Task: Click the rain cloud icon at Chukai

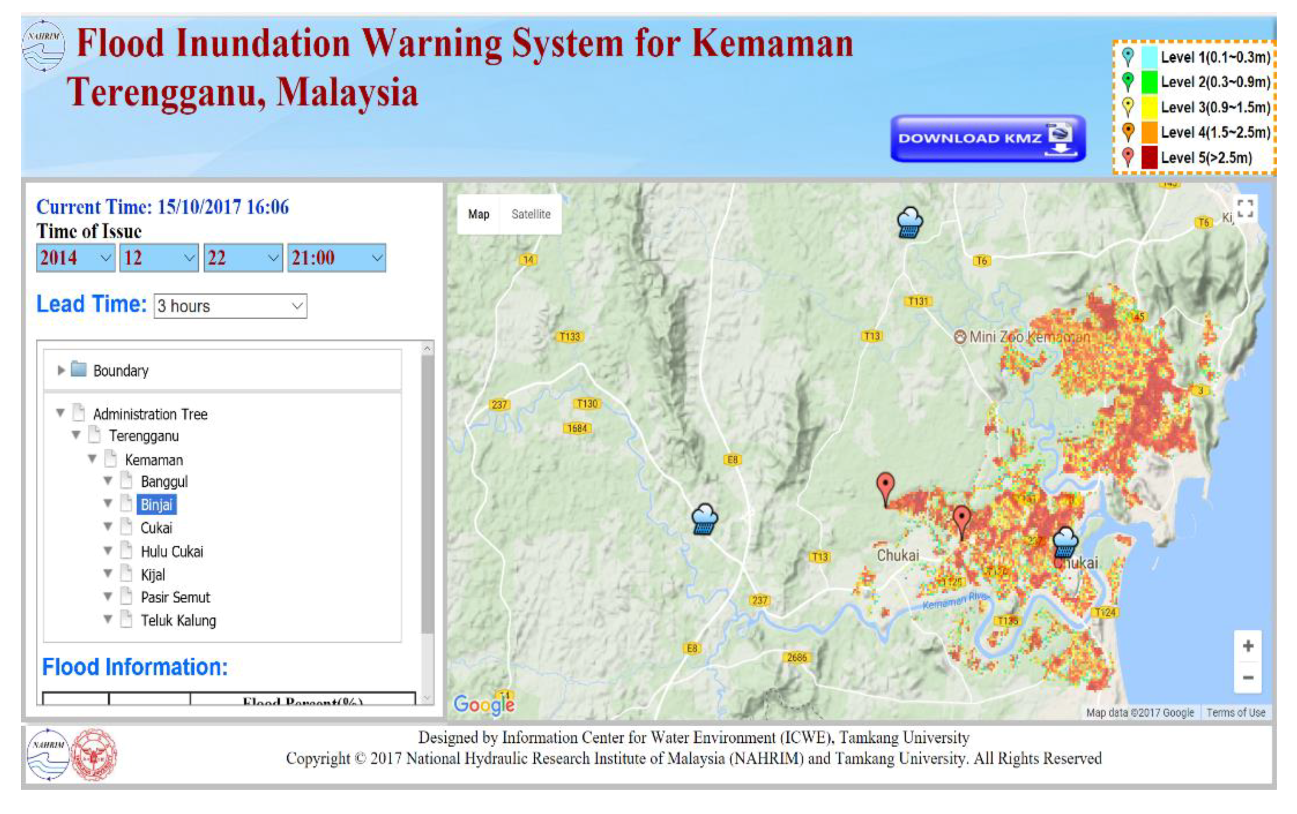Action: [x=1064, y=542]
